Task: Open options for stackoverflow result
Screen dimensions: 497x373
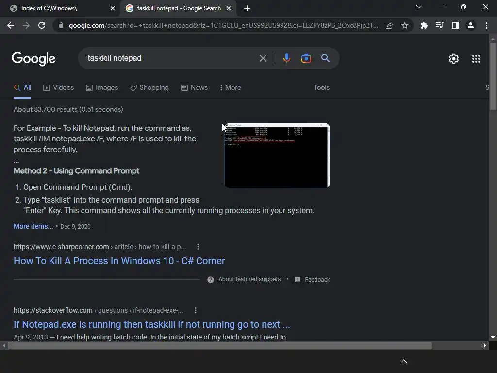Action: 195,310
